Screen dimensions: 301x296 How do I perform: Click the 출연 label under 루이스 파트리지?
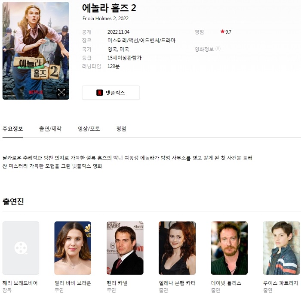coord(267,290)
